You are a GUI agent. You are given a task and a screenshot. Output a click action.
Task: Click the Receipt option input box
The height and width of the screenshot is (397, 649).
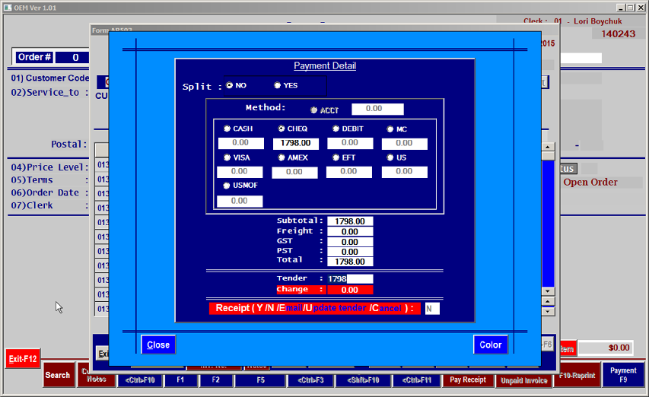pos(431,308)
